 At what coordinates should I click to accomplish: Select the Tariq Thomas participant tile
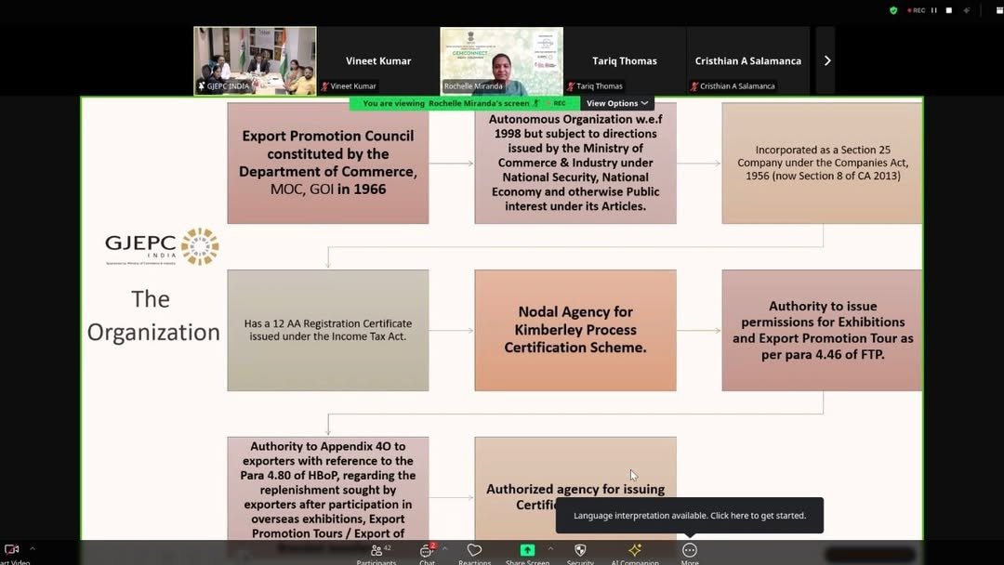[625, 60]
